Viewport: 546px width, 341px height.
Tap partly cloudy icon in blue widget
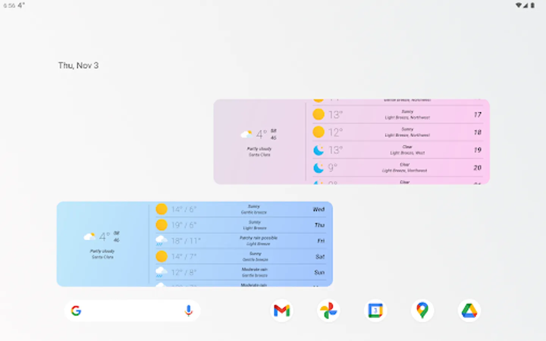[x=89, y=237]
